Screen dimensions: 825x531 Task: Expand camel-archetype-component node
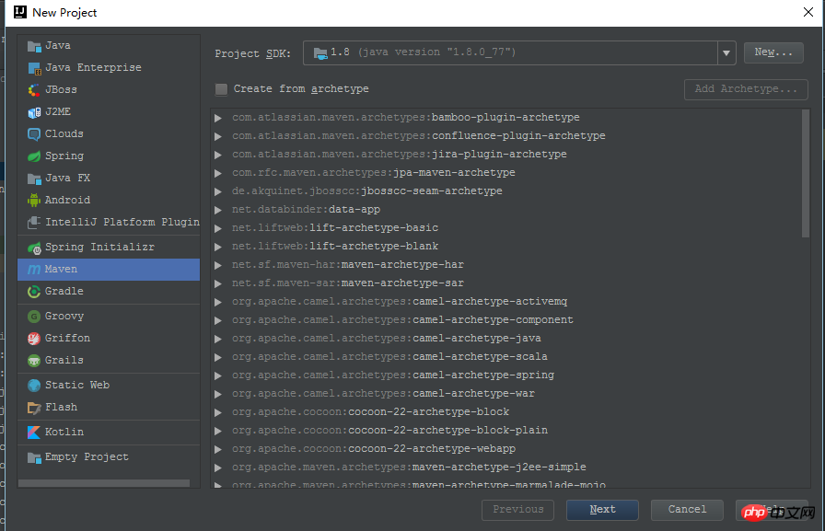point(218,320)
